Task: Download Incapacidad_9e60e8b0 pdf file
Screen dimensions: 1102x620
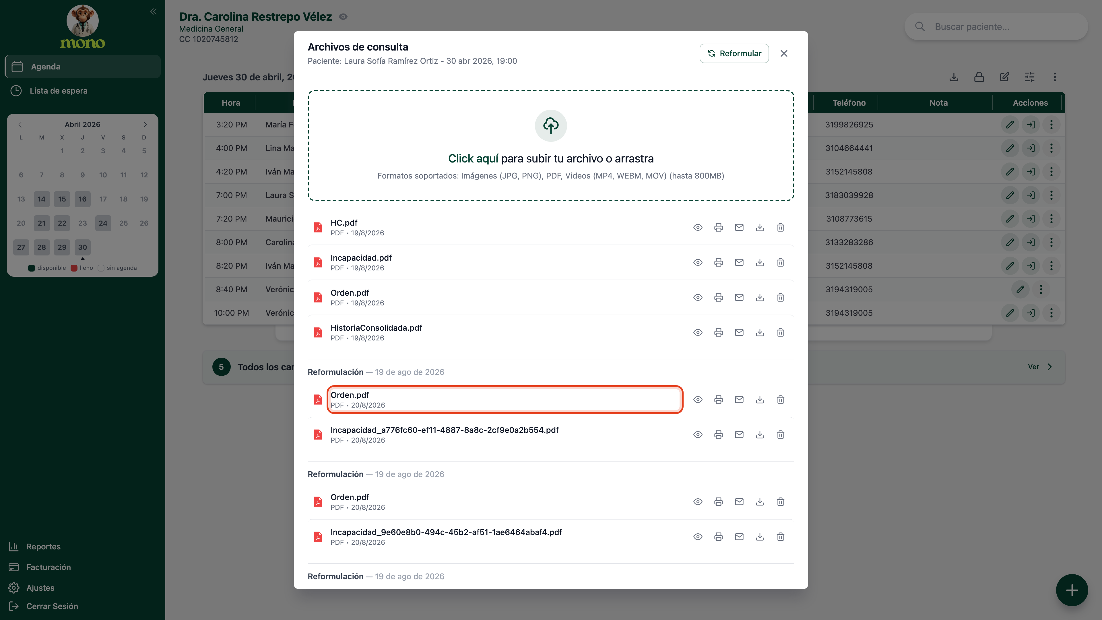Action: pyautogui.click(x=759, y=537)
